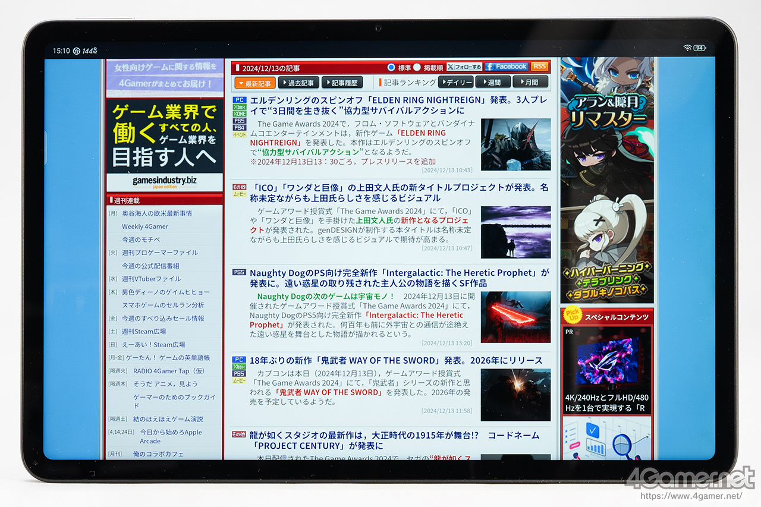Click the PC platform tag on Elden Ring article
This screenshot has height=507, width=761.
[x=239, y=100]
